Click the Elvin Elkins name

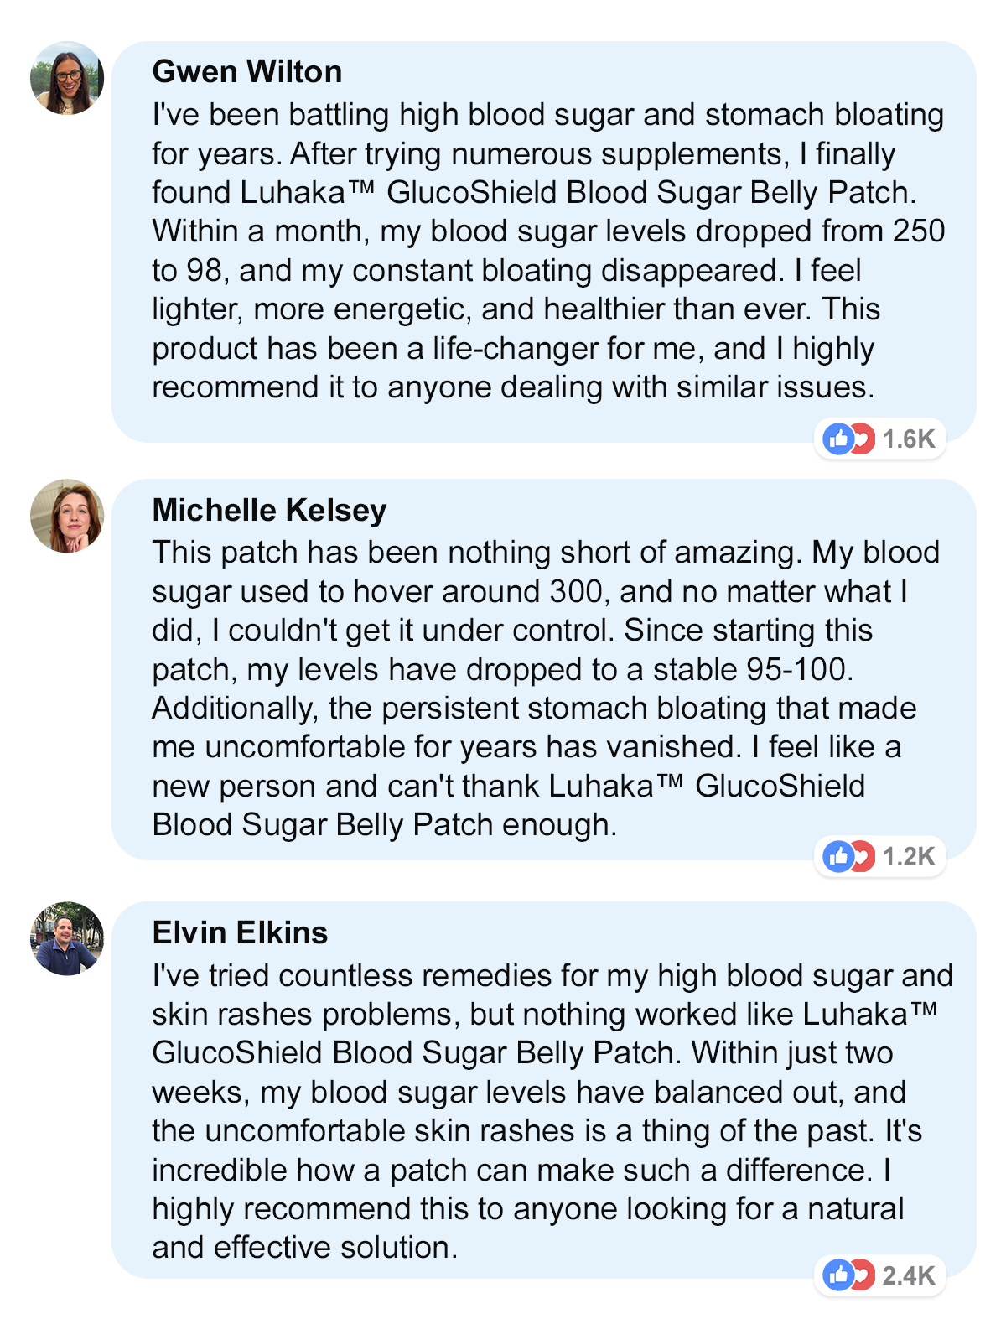coord(240,932)
